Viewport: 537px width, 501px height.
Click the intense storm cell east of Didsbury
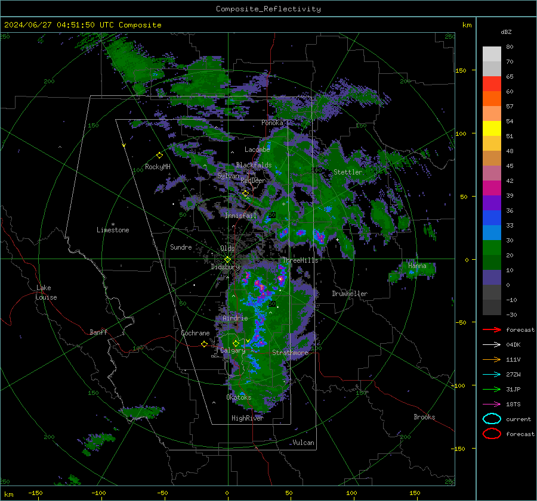pos(261,287)
